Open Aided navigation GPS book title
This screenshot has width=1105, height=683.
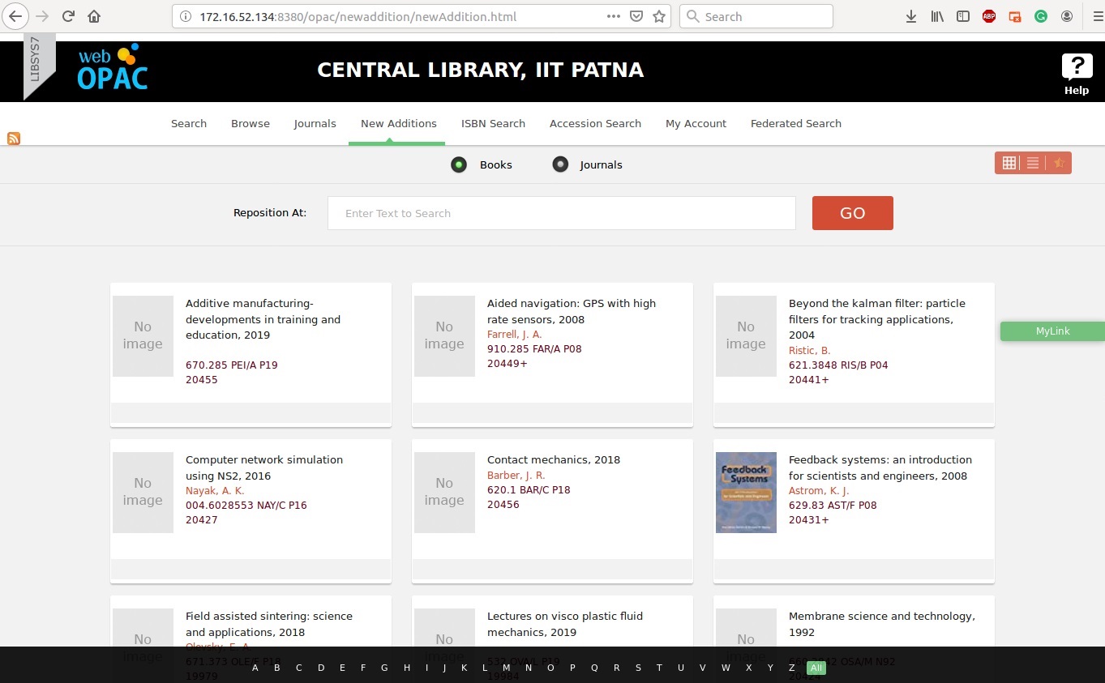pos(572,311)
